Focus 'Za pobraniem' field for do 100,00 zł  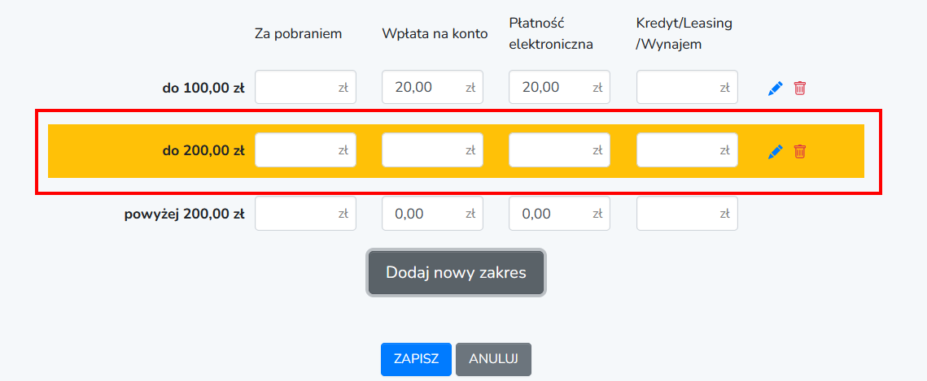point(306,87)
